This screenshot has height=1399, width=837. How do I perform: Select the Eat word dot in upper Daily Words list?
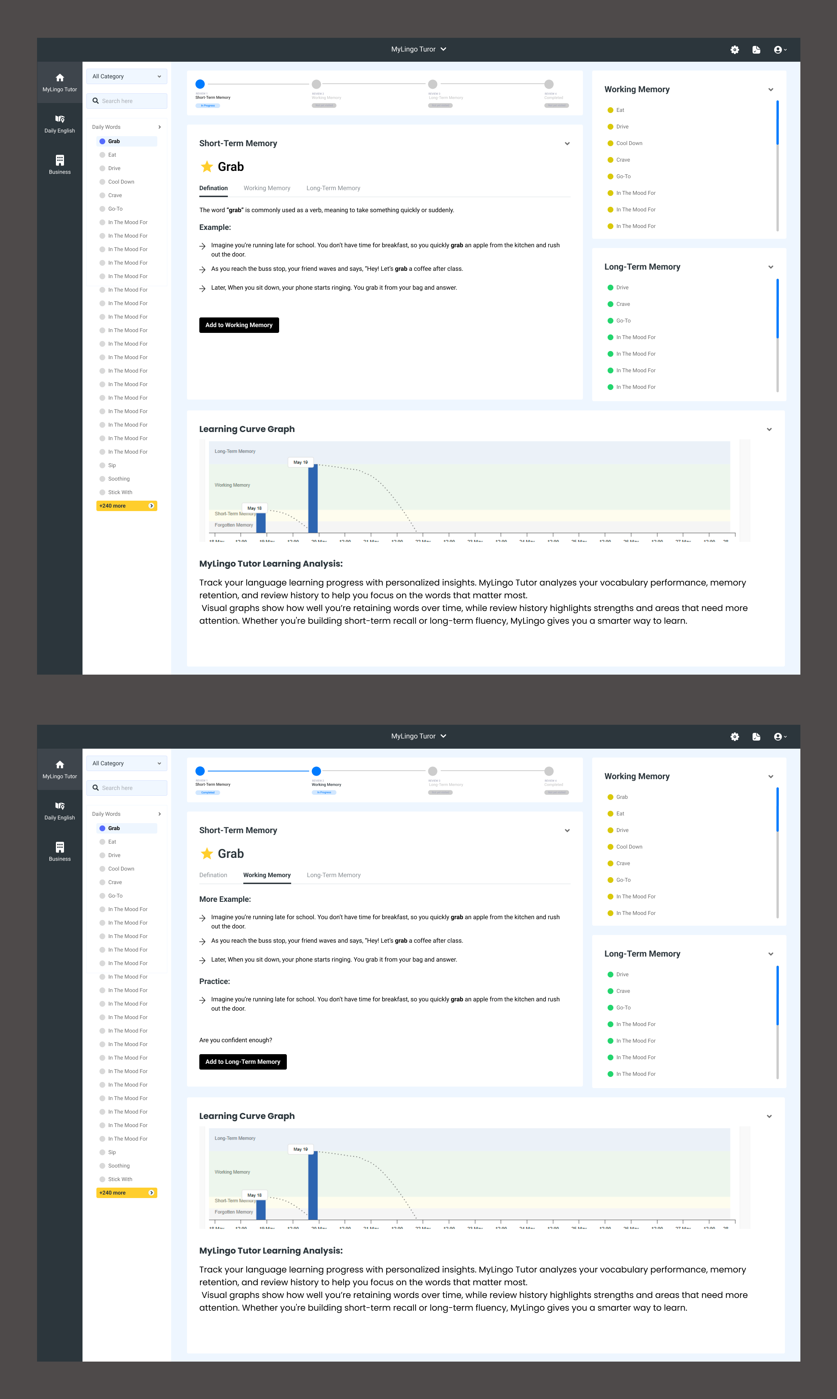coord(102,155)
